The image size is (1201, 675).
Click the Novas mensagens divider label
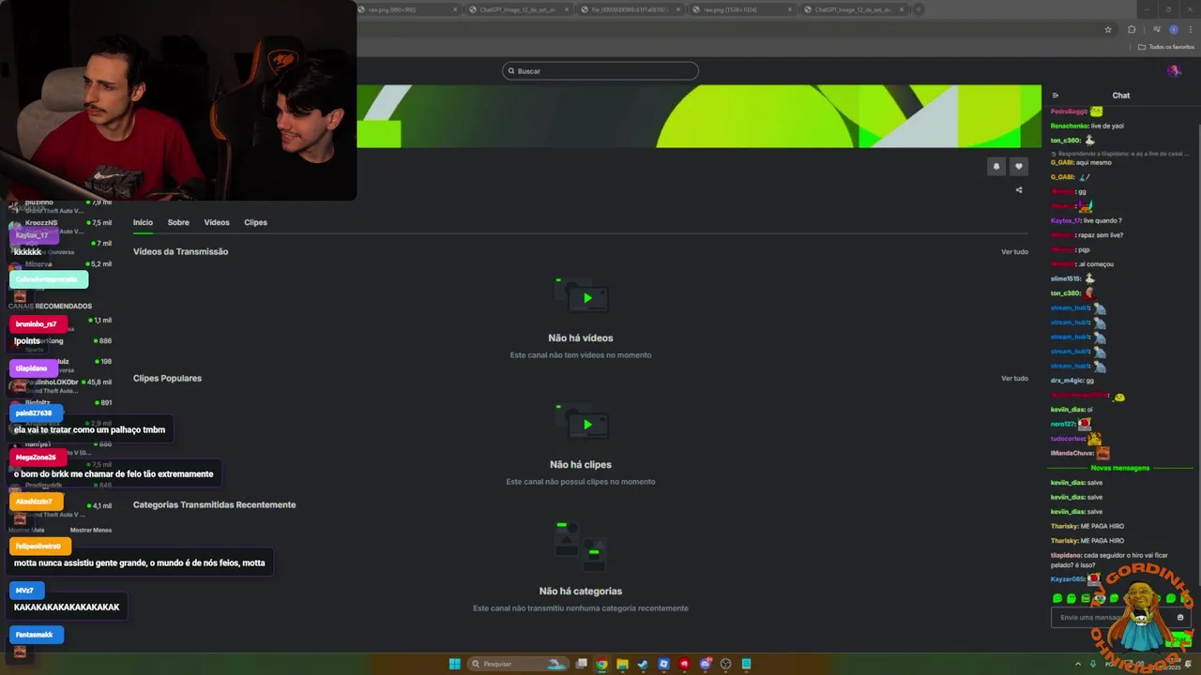(1119, 468)
